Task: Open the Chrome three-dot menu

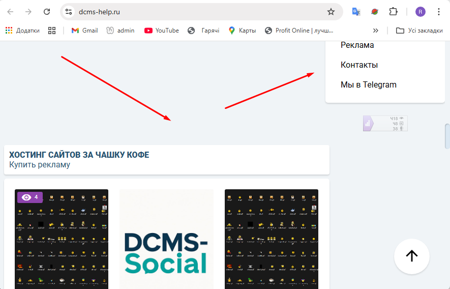Action: tap(438, 12)
